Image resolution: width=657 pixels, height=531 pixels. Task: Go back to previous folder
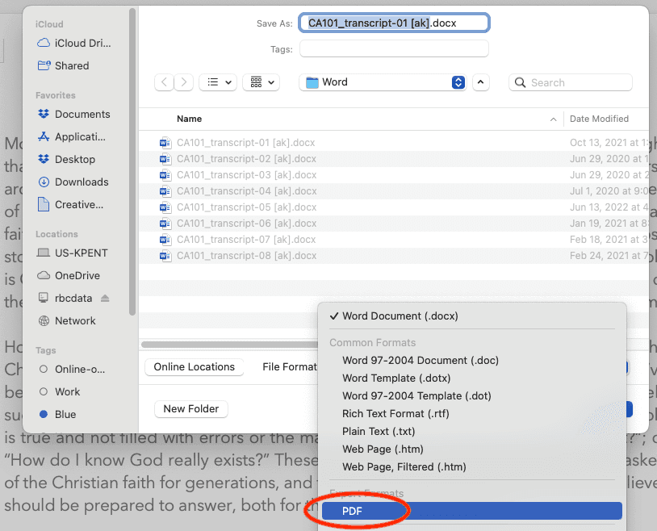[x=165, y=82]
